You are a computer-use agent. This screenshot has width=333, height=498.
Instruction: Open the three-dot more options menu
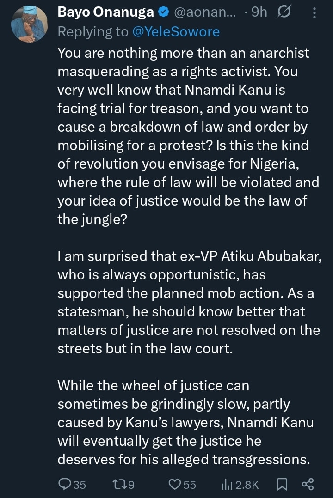coord(314,12)
